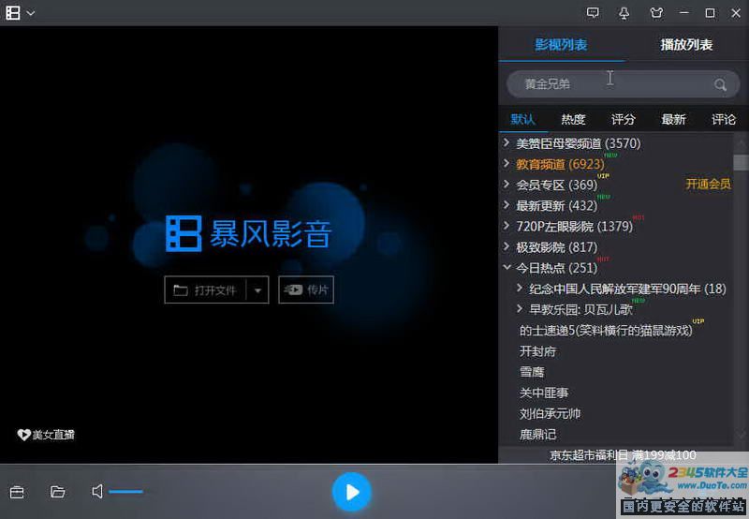Open the dropdown arrow beside 打开文件
The image size is (749, 519).
pos(257,290)
